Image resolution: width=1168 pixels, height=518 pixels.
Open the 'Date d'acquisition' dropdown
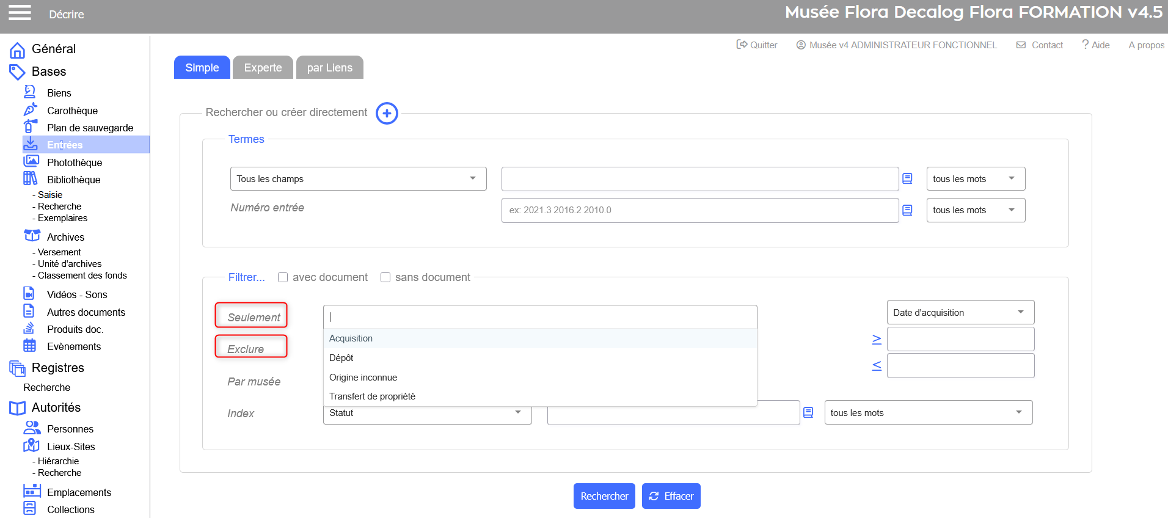point(960,313)
